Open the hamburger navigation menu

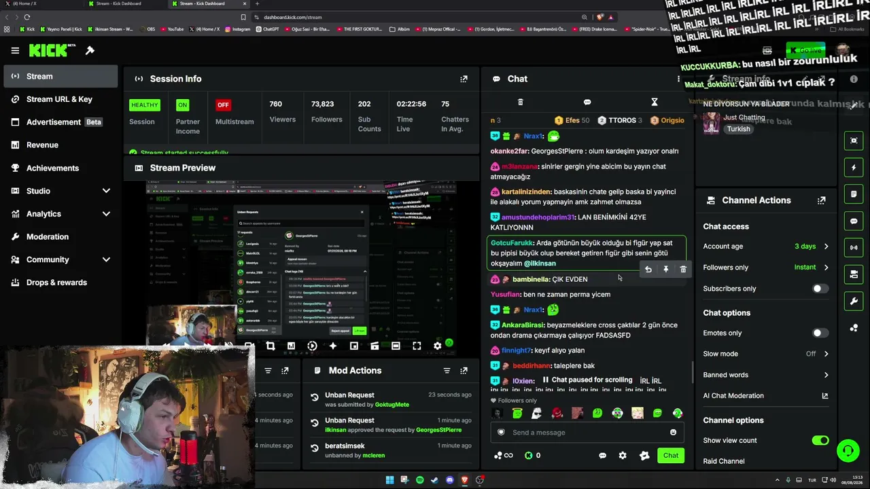(x=15, y=50)
